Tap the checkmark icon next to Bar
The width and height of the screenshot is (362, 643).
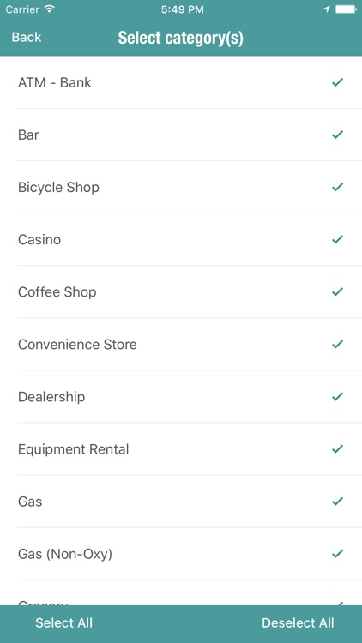click(x=337, y=135)
